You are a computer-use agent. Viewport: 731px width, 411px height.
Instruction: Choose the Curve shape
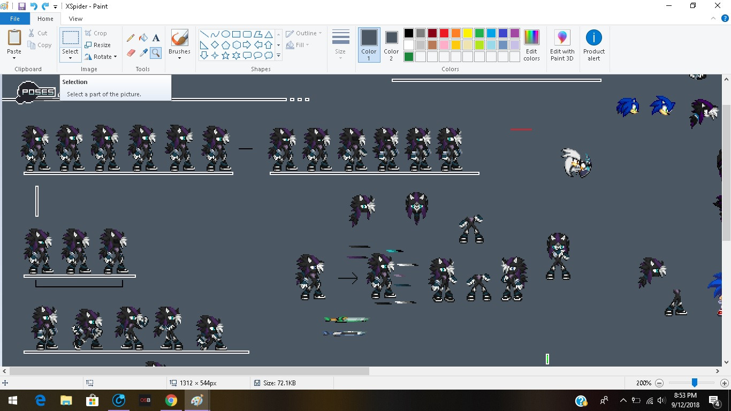(215, 34)
